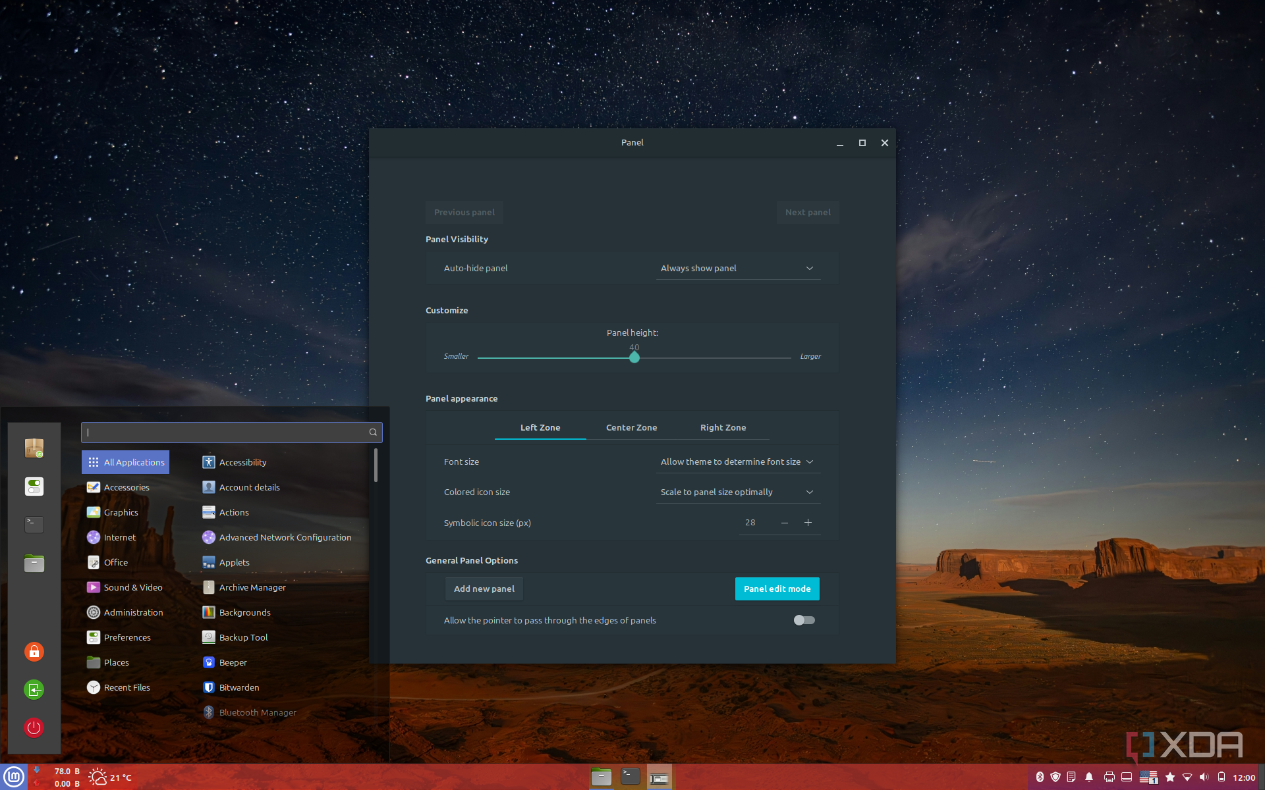Image resolution: width=1265 pixels, height=790 pixels.
Task: Click the Bluetooth tray icon
Action: tap(1040, 777)
